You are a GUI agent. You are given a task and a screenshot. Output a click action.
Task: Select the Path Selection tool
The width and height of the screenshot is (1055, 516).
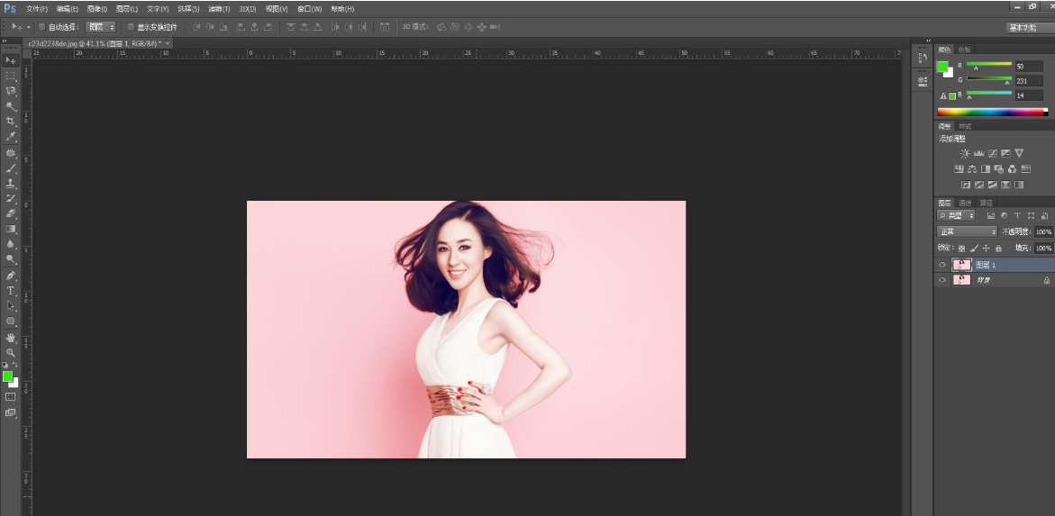click(11, 306)
